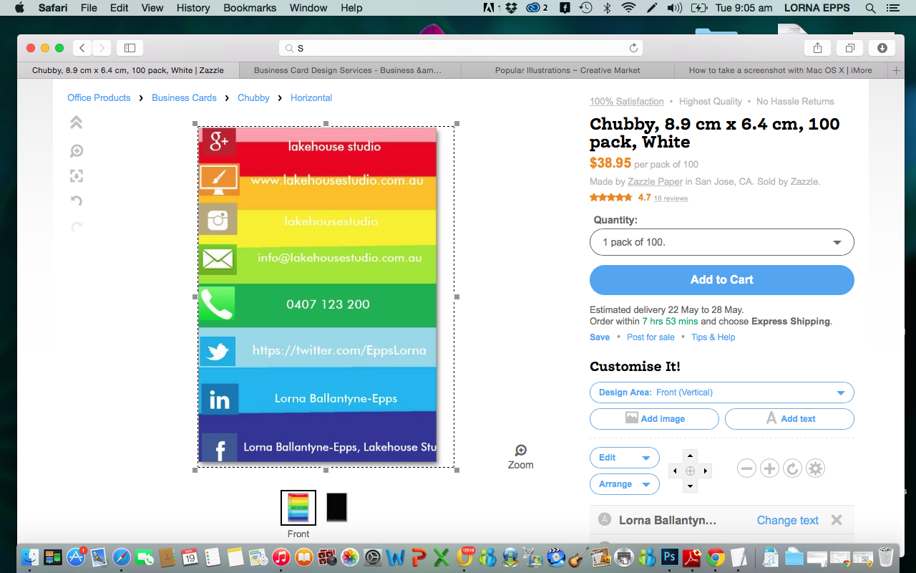Viewport: 916px width, 573px height.
Task: Open the Arrange dropdown menu
Action: click(624, 484)
